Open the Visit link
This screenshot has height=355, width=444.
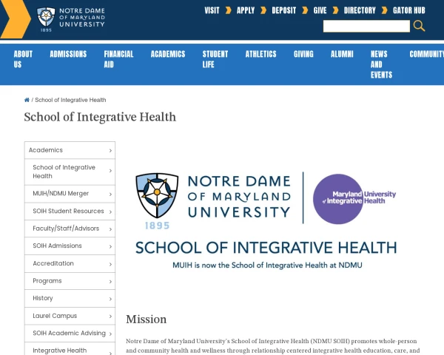(212, 10)
